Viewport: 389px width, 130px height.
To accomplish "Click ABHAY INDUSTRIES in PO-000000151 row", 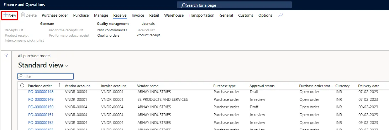I will click(154, 115).
